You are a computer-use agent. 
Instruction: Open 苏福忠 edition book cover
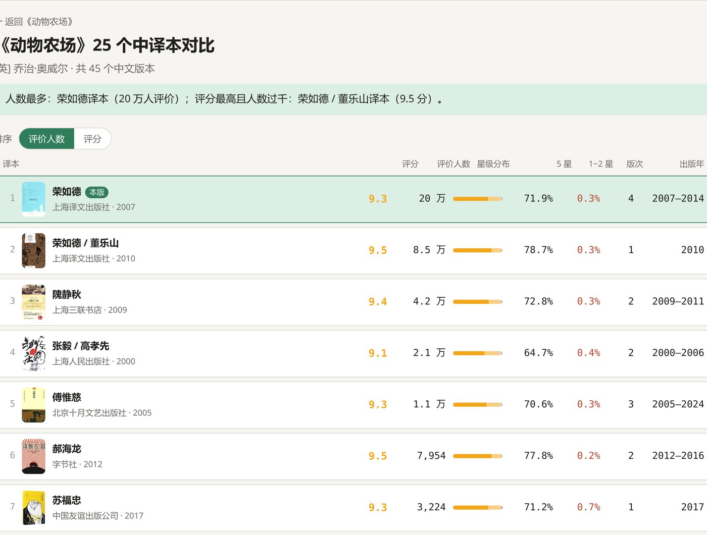point(34,508)
